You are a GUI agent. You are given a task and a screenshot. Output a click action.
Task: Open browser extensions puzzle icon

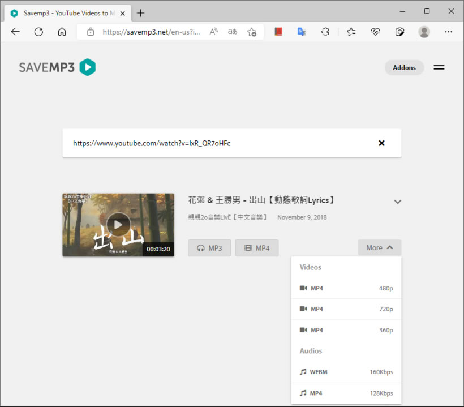coord(325,32)
